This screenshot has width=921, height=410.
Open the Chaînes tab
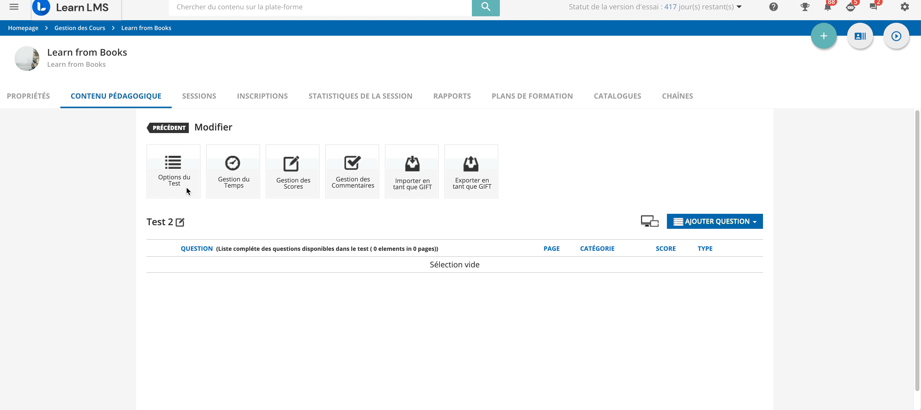point(677,96)
